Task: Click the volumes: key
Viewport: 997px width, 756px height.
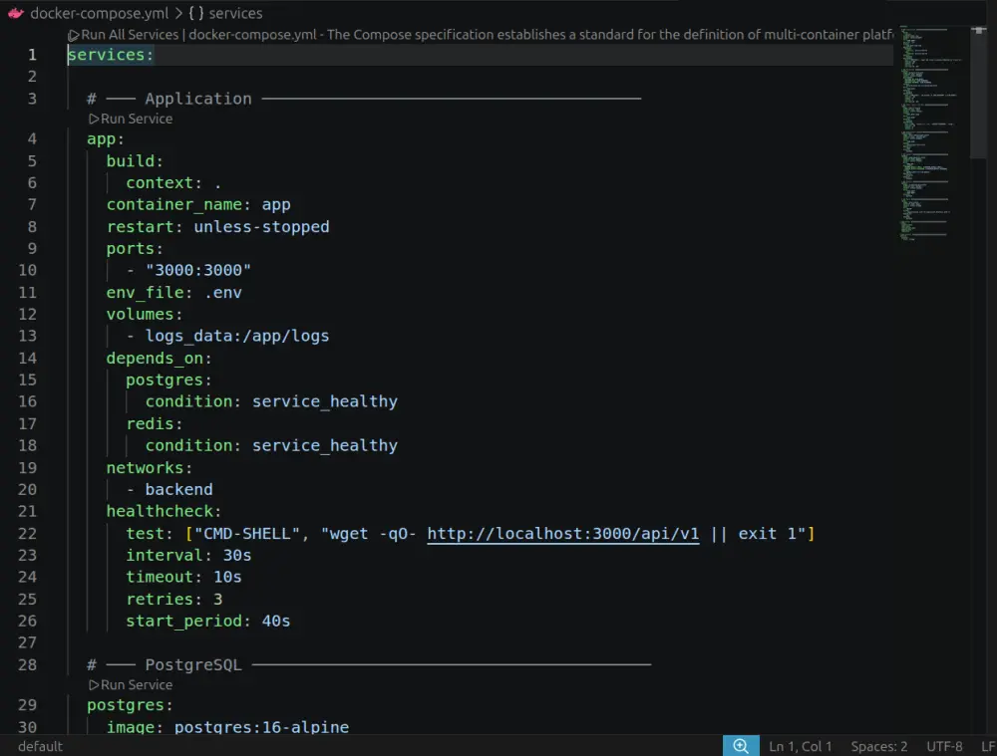Action: (145, 314)
